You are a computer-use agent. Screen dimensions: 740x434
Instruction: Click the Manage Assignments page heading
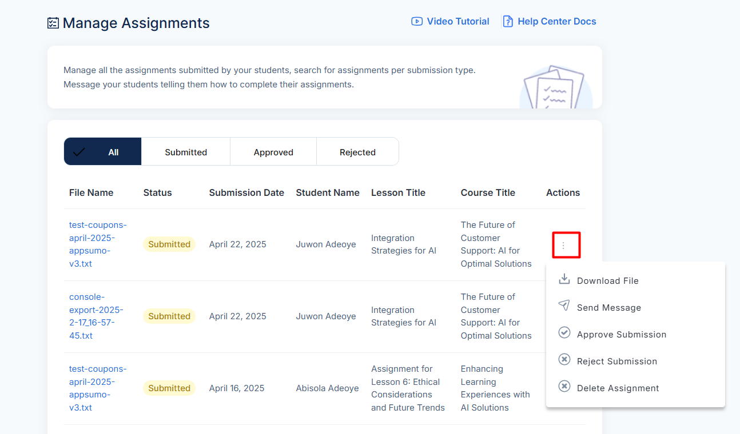tap(136, 23)
